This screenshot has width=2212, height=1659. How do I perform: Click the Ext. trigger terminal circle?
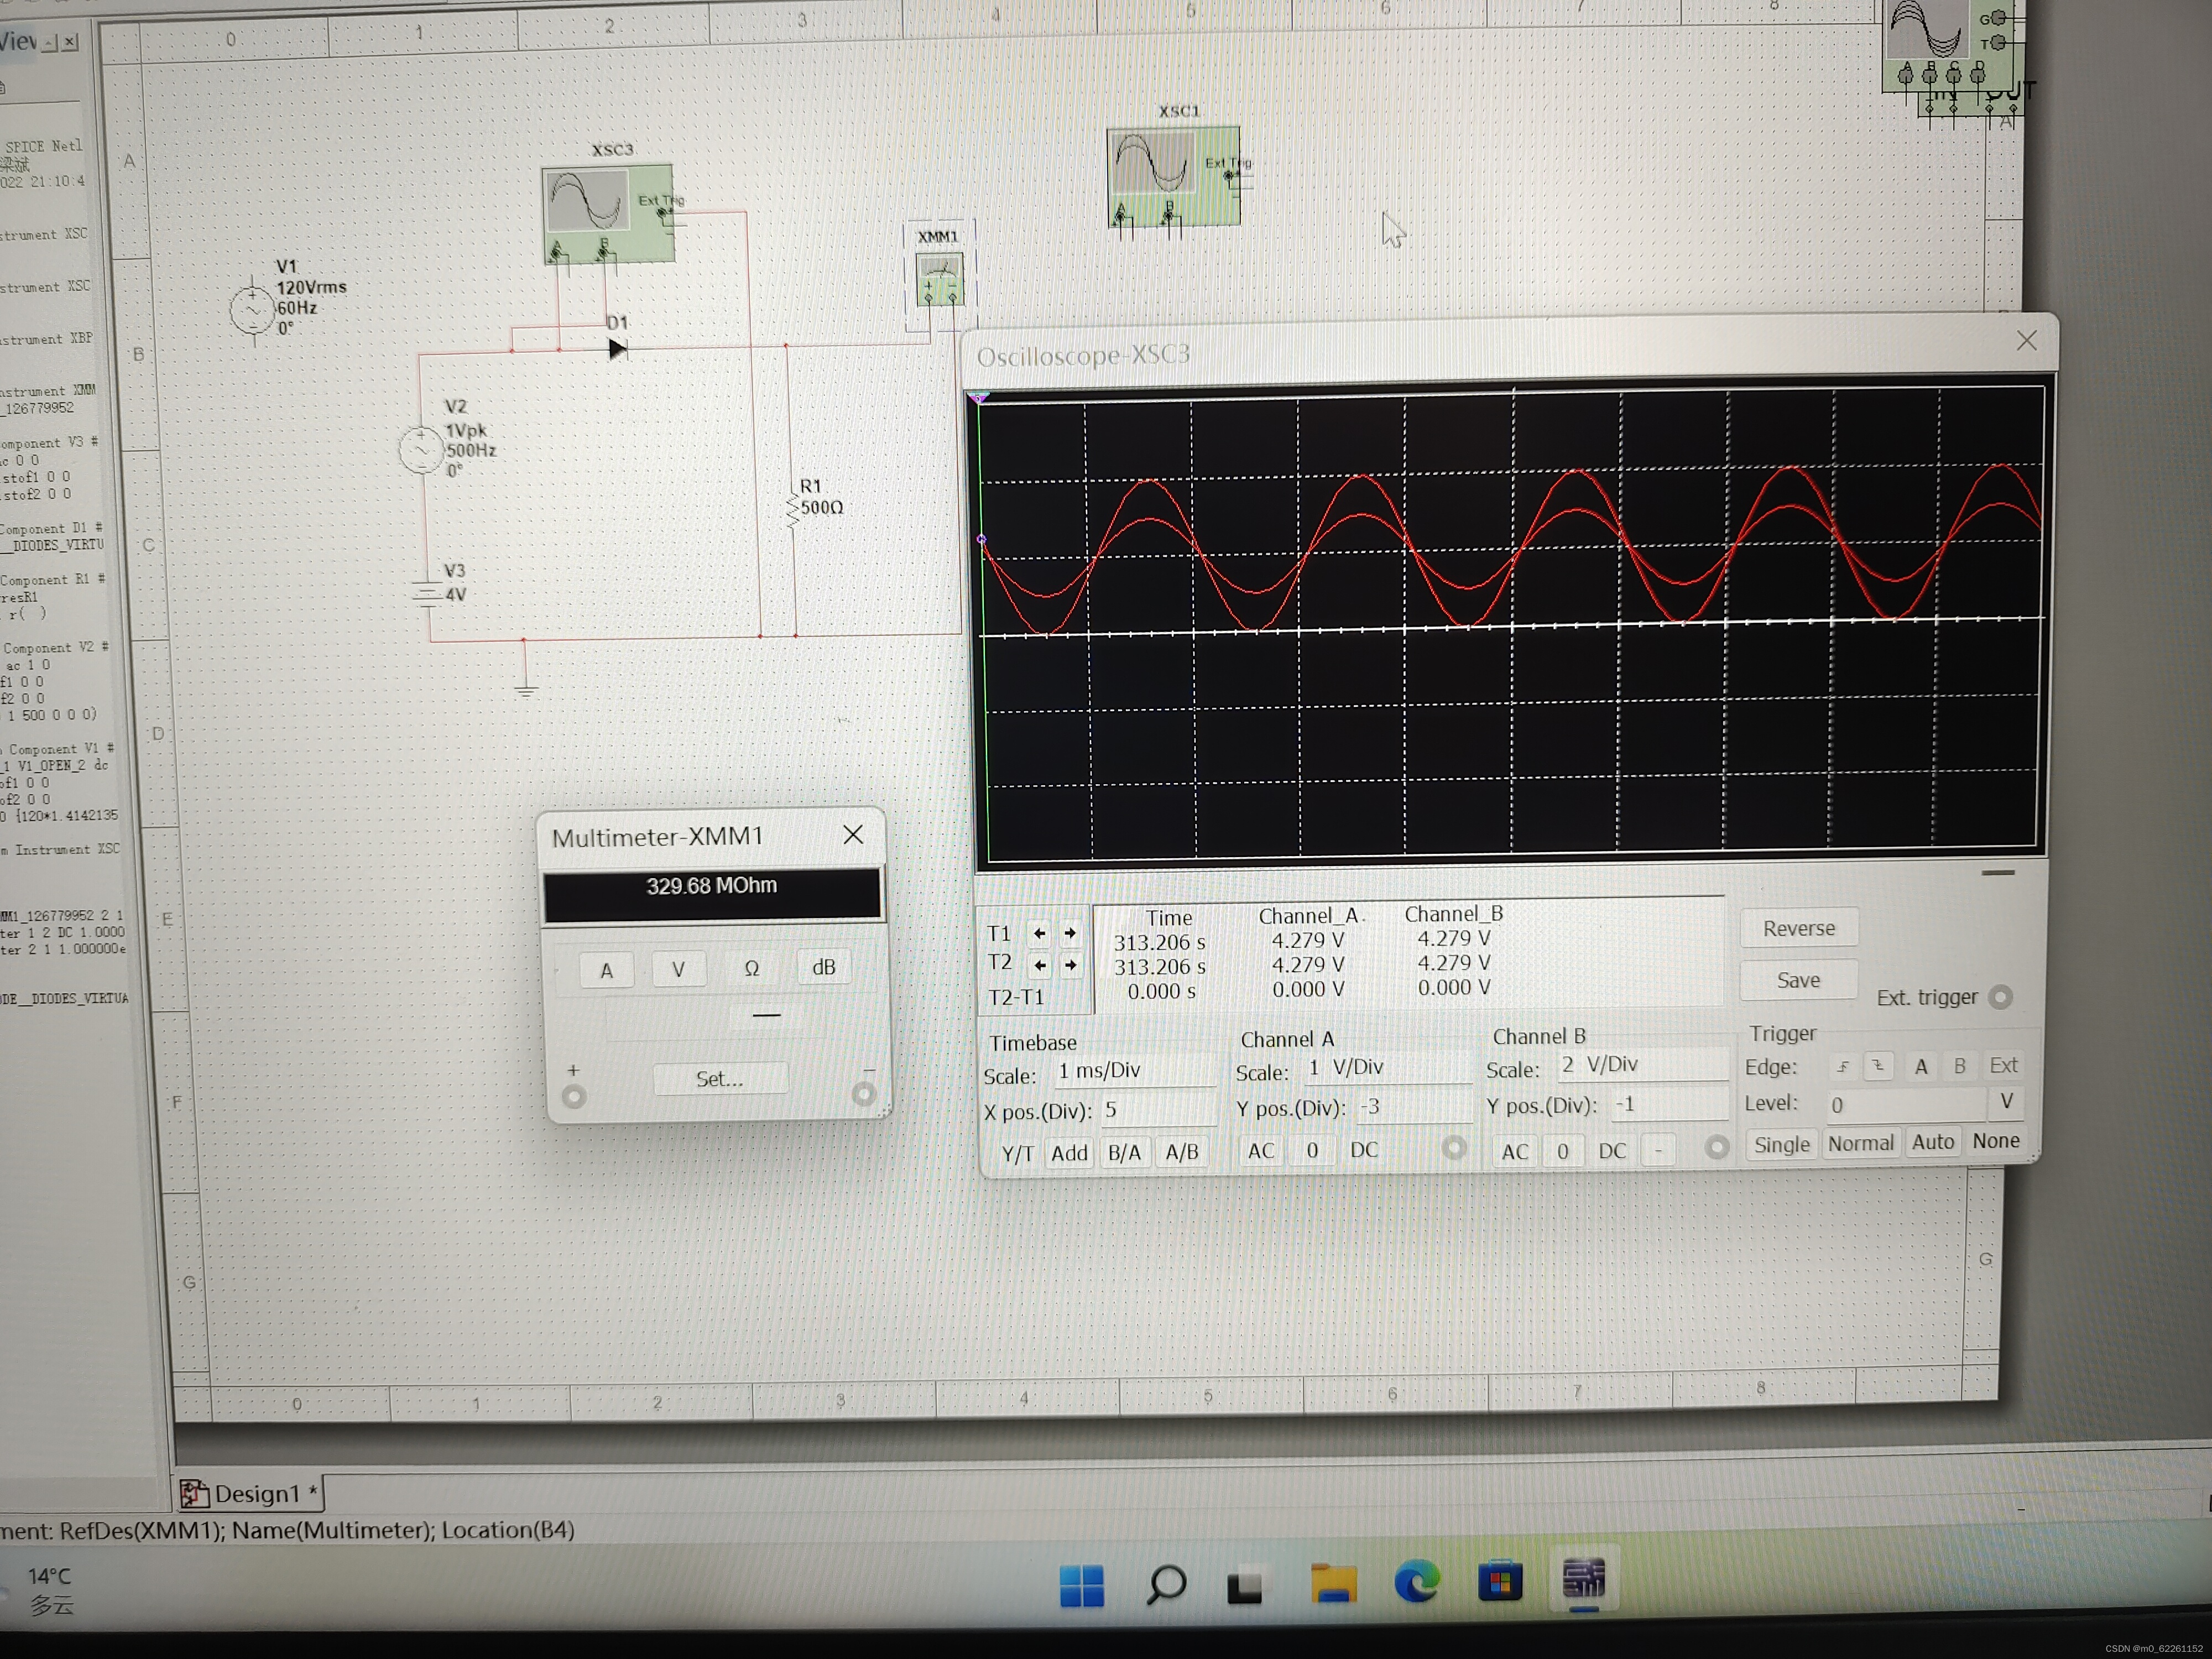(x=2001, y=997)
